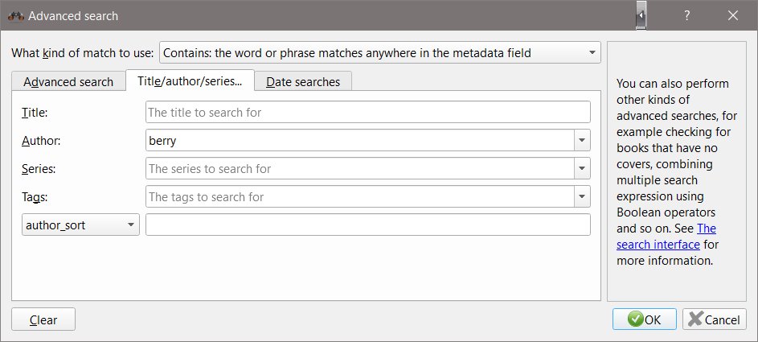Image resolution: width=758 pixels, height=342 pixels.
Task: Confirm with the green check OK button
Action: pos(644,319)
